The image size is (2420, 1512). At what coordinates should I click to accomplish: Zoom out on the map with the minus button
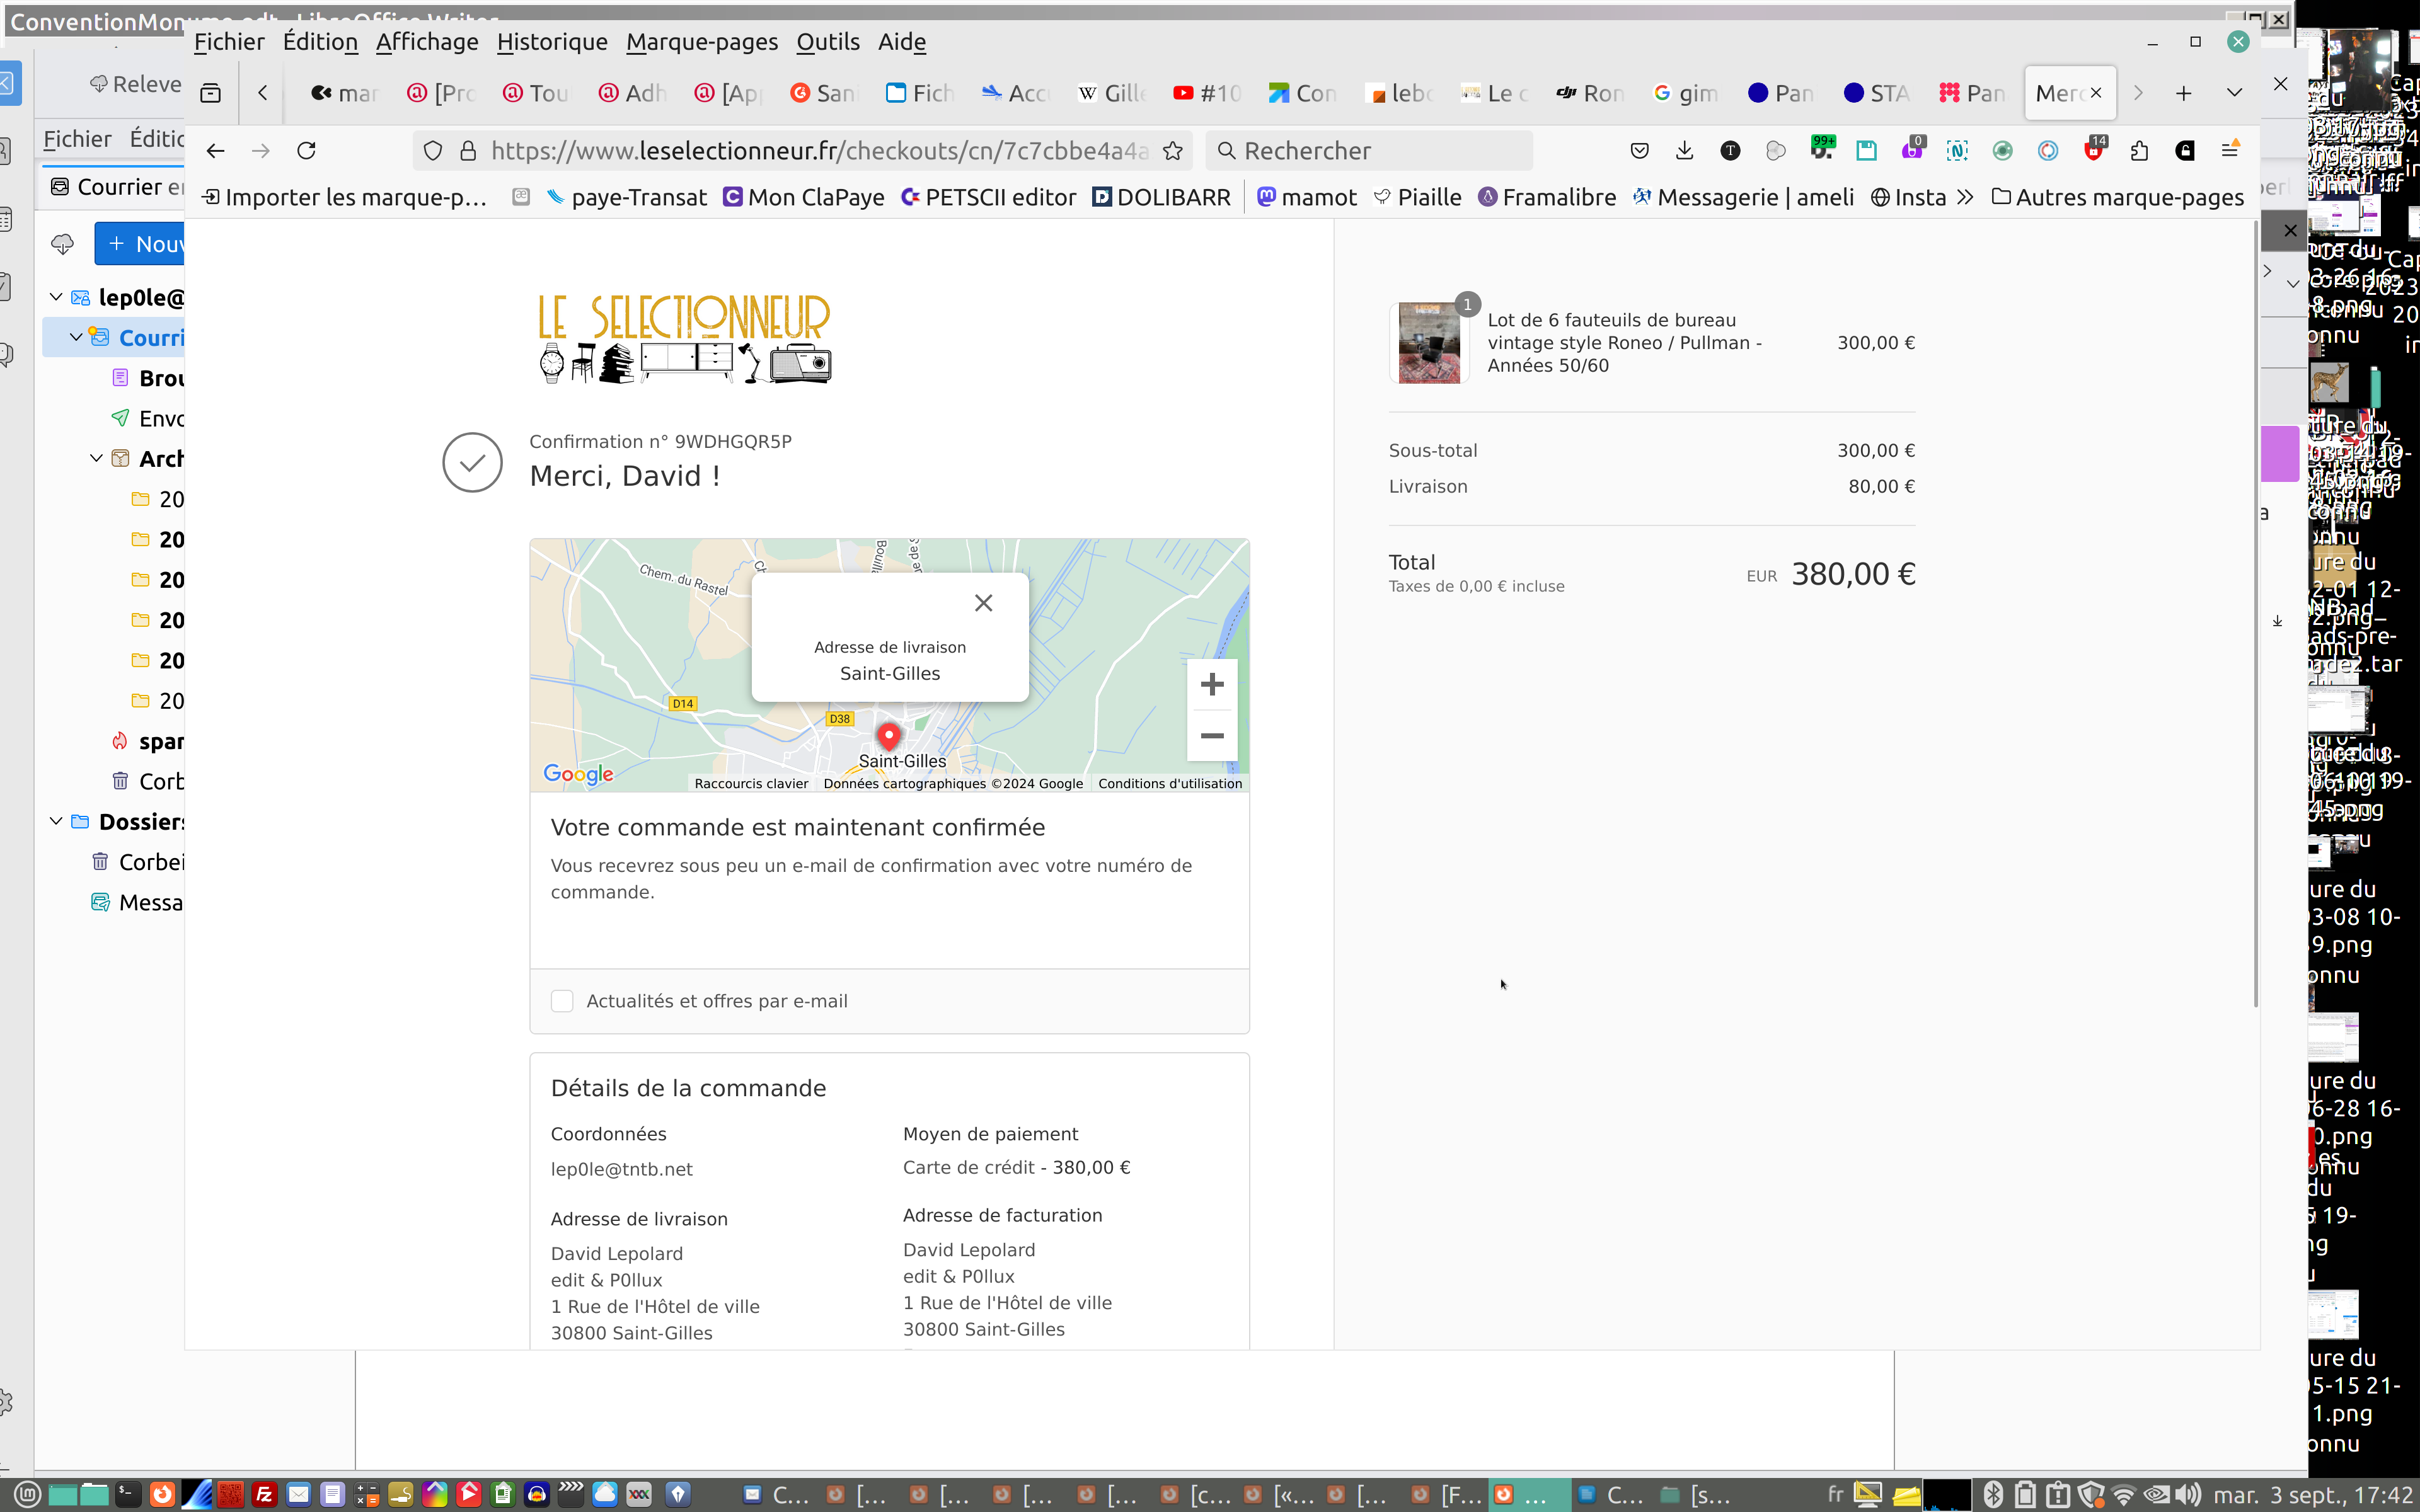[1212, 736]
